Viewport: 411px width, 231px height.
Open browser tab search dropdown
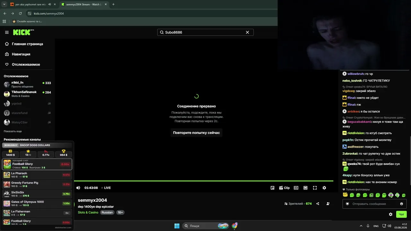[x=4, y=4]
